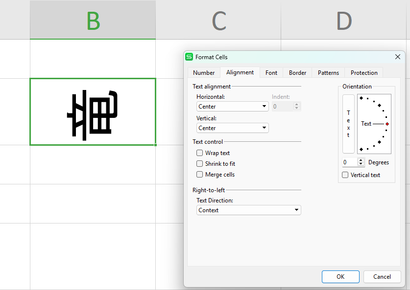Go to the Border tab
This screenshot has height=290, width=410.
point(297,73)
